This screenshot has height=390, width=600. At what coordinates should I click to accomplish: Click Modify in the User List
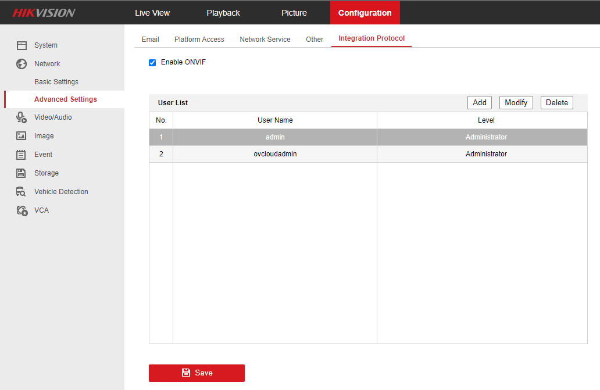pos(516,103)
